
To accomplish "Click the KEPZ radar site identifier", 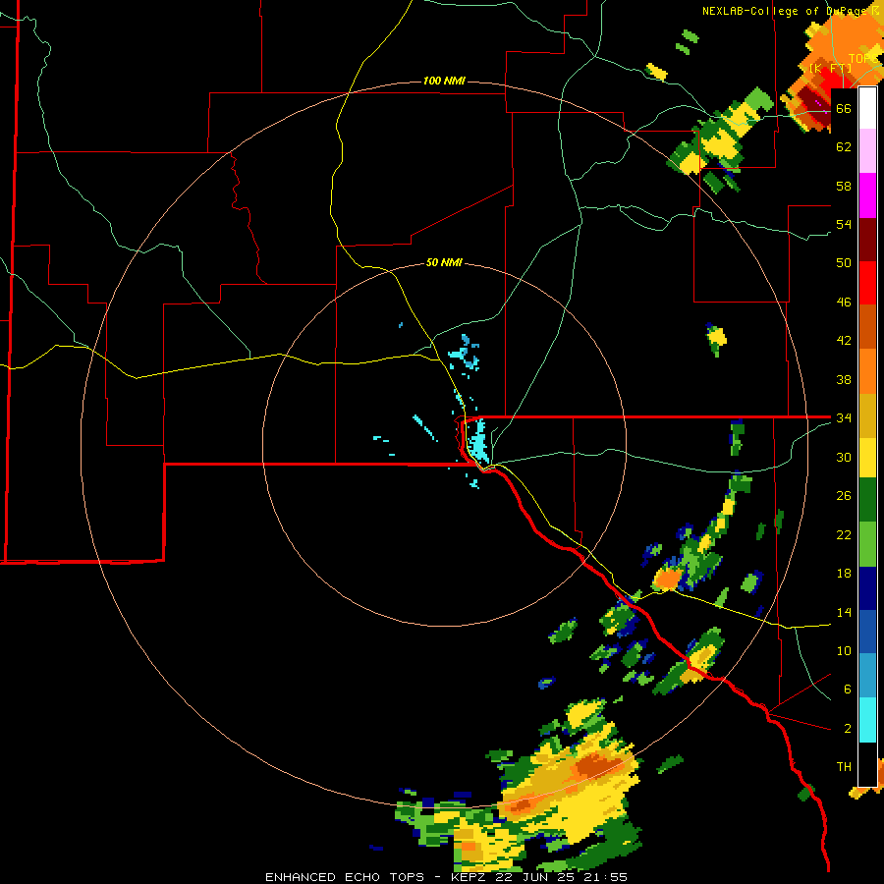I will pyautogui.click(x=470, y=877).
